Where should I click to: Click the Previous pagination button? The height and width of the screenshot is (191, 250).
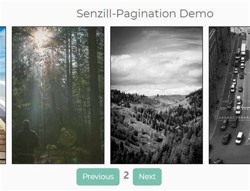(x=98, y=177)
